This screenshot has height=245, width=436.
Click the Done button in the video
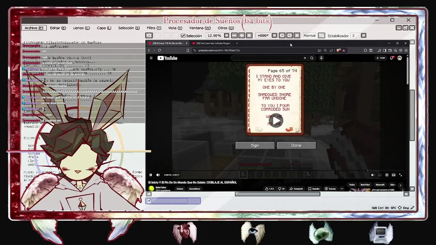(x=296, y=146)
